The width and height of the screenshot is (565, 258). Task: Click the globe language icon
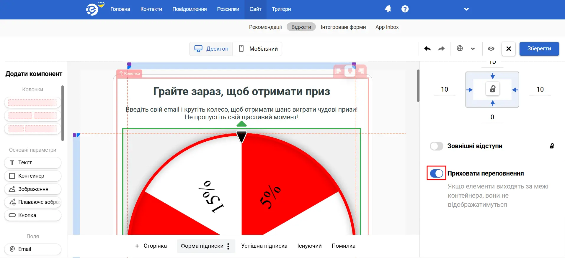460,48
